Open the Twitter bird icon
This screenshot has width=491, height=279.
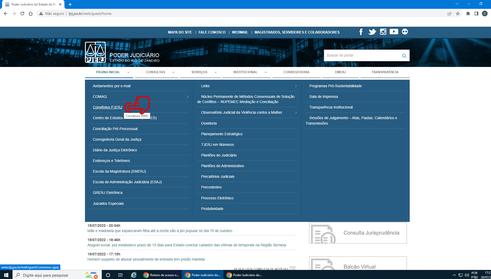(x=372, y=32)
